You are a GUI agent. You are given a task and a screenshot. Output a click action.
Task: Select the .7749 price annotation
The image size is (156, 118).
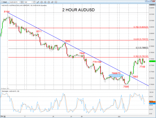point(142,67)
